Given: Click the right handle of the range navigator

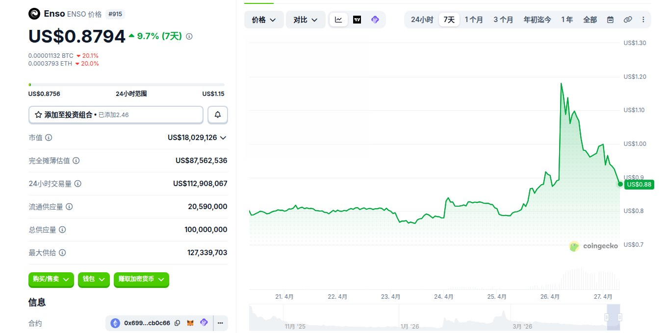Looking at the screenshot, I should coord(620,317).
